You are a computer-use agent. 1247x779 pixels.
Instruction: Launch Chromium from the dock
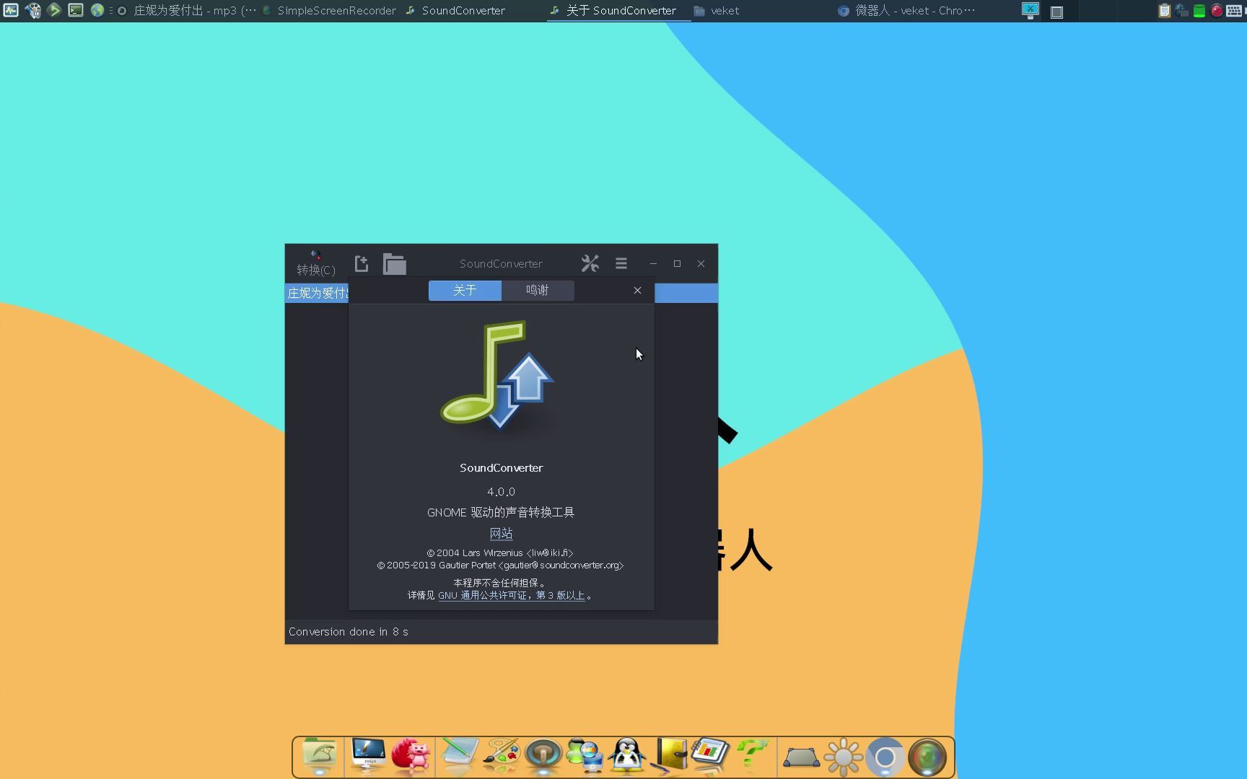[885, 757]
